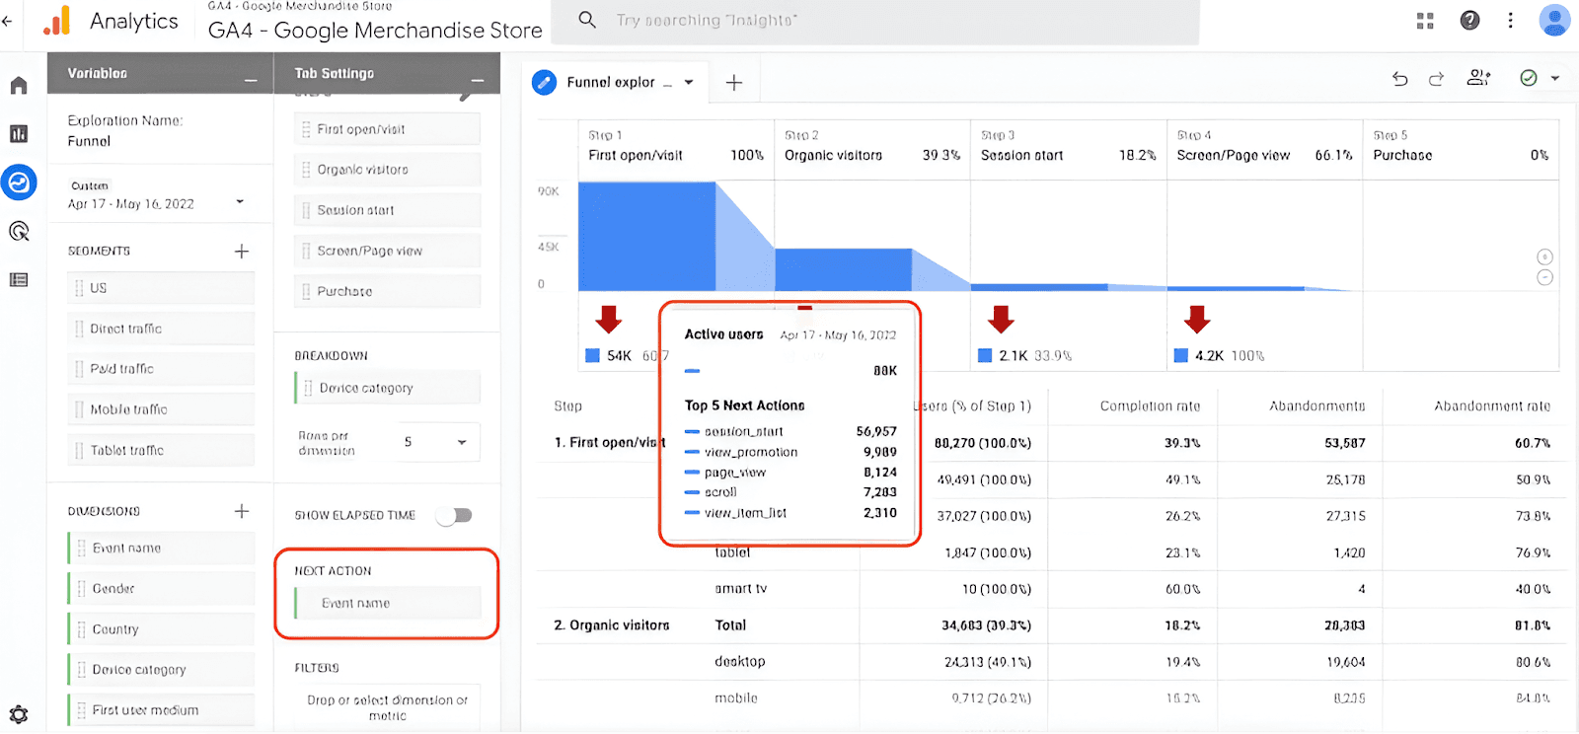This screenshot has height=734, width=1579.
Task: Add a new exploration tab
Action: pos(734,83)
